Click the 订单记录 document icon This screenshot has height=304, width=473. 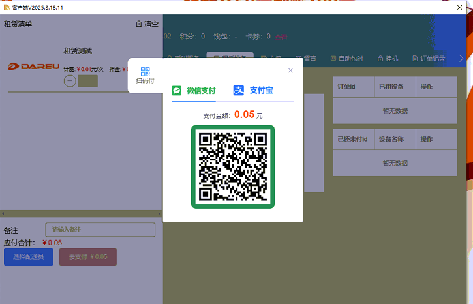tap(414, 59)
